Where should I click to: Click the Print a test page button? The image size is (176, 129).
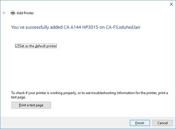click(x=31, y=105)
